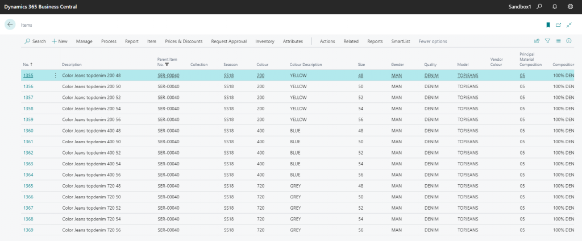Open the Request Approval menu
Screen dimensions: 582x241
(x=229, y=41)
